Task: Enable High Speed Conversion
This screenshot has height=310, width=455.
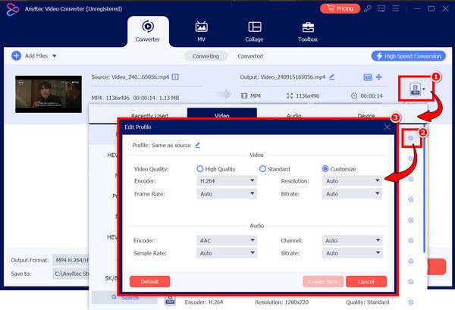Action: 409,56
